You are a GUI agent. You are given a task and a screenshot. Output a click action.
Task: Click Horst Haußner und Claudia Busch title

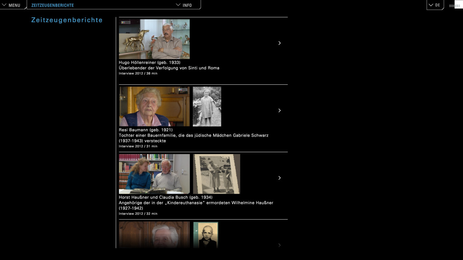[x=165, y=197]
